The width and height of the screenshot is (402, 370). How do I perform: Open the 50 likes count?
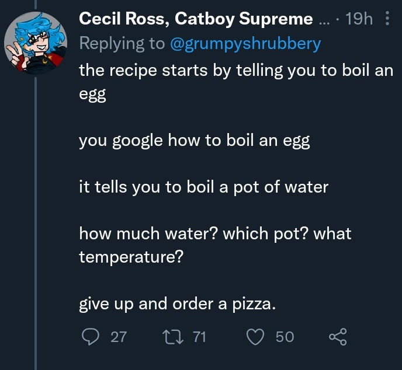pos(285,337)
